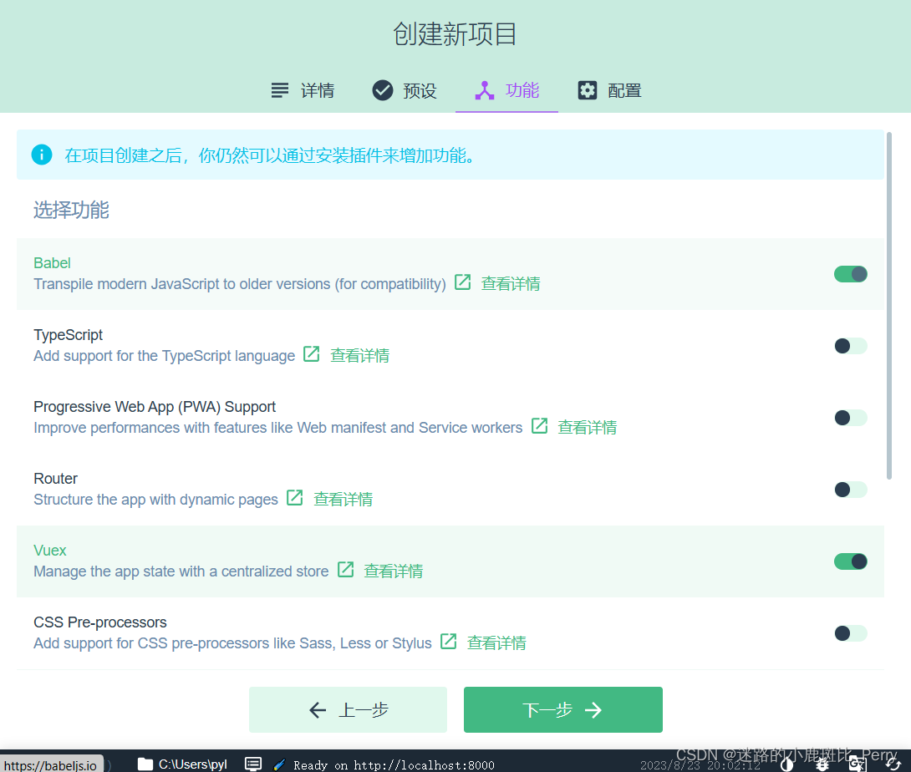Switch to the 详情 tab
911x772 pixels.
(303, 89)
